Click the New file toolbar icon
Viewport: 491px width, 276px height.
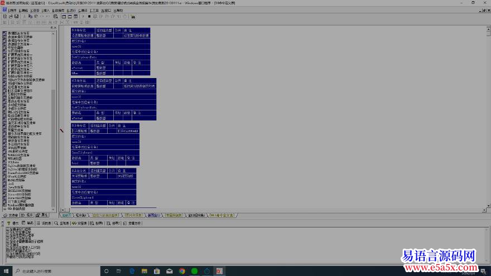click(x=4, y=17)
